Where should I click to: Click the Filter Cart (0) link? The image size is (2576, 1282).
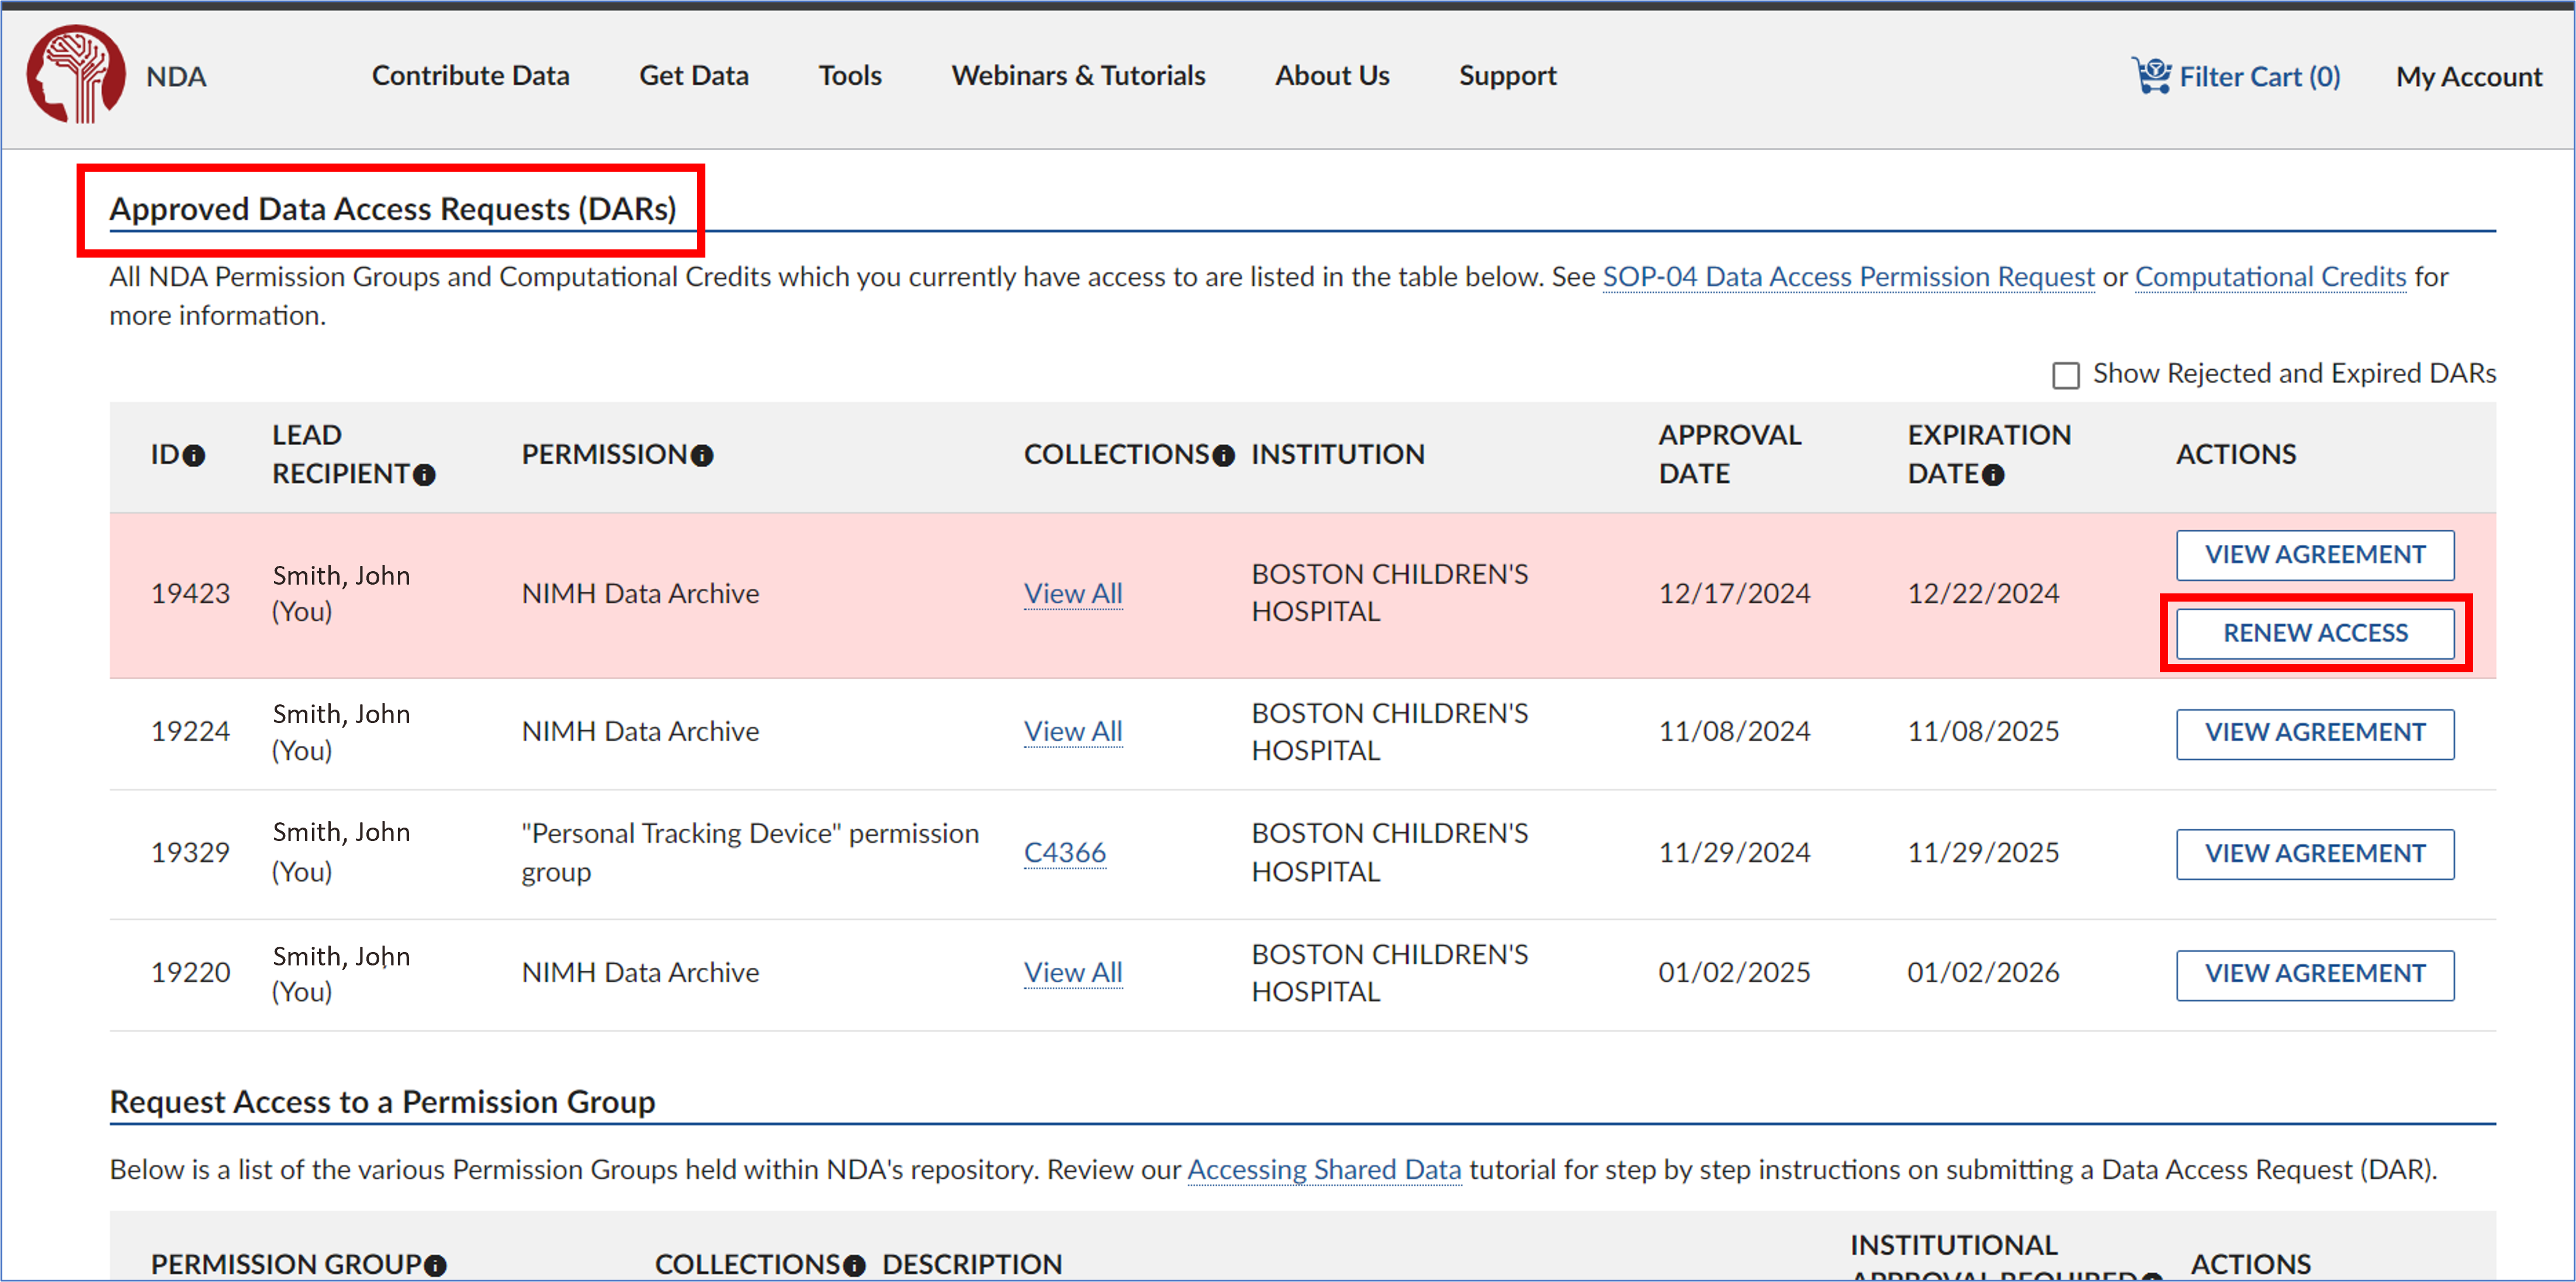pos(2259,77)
